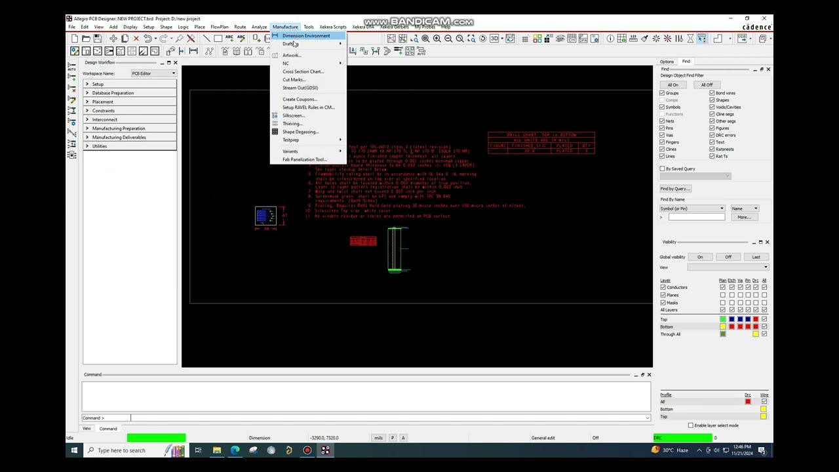The width and height of the screenshot is (839, 472).
Task: Open the Route menu in menu bar
Action: coord(240,27)
